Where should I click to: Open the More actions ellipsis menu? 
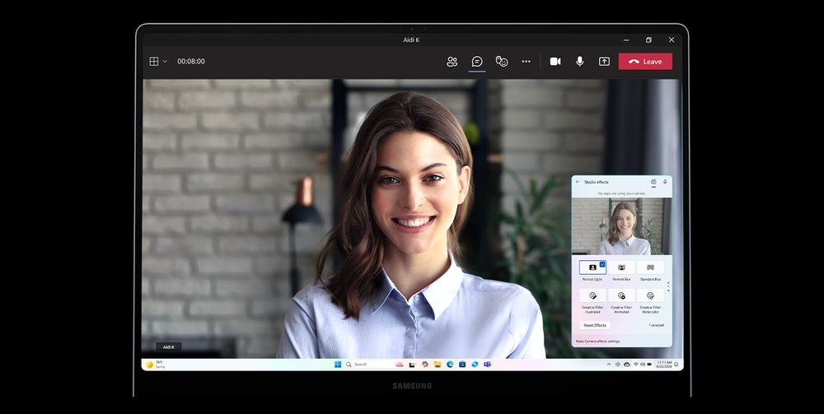527,62
